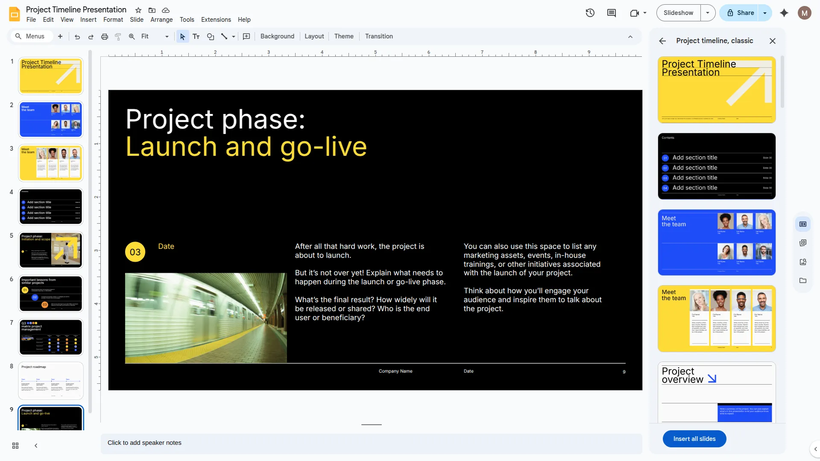Select the Line tool
The width and height of the screenshot is (820, 461).
(x=224, y=36)
